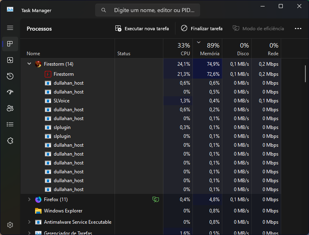Open Task Manager settings gear icon
This screenshot has width=309, height=235.
point(10,225)
